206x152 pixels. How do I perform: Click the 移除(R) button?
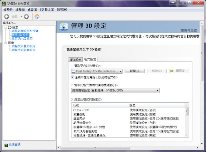tap(157, 71)
